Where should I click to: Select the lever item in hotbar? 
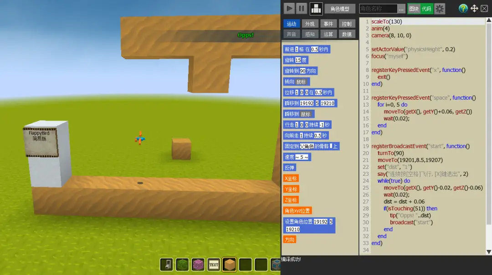tap(167, 265)
